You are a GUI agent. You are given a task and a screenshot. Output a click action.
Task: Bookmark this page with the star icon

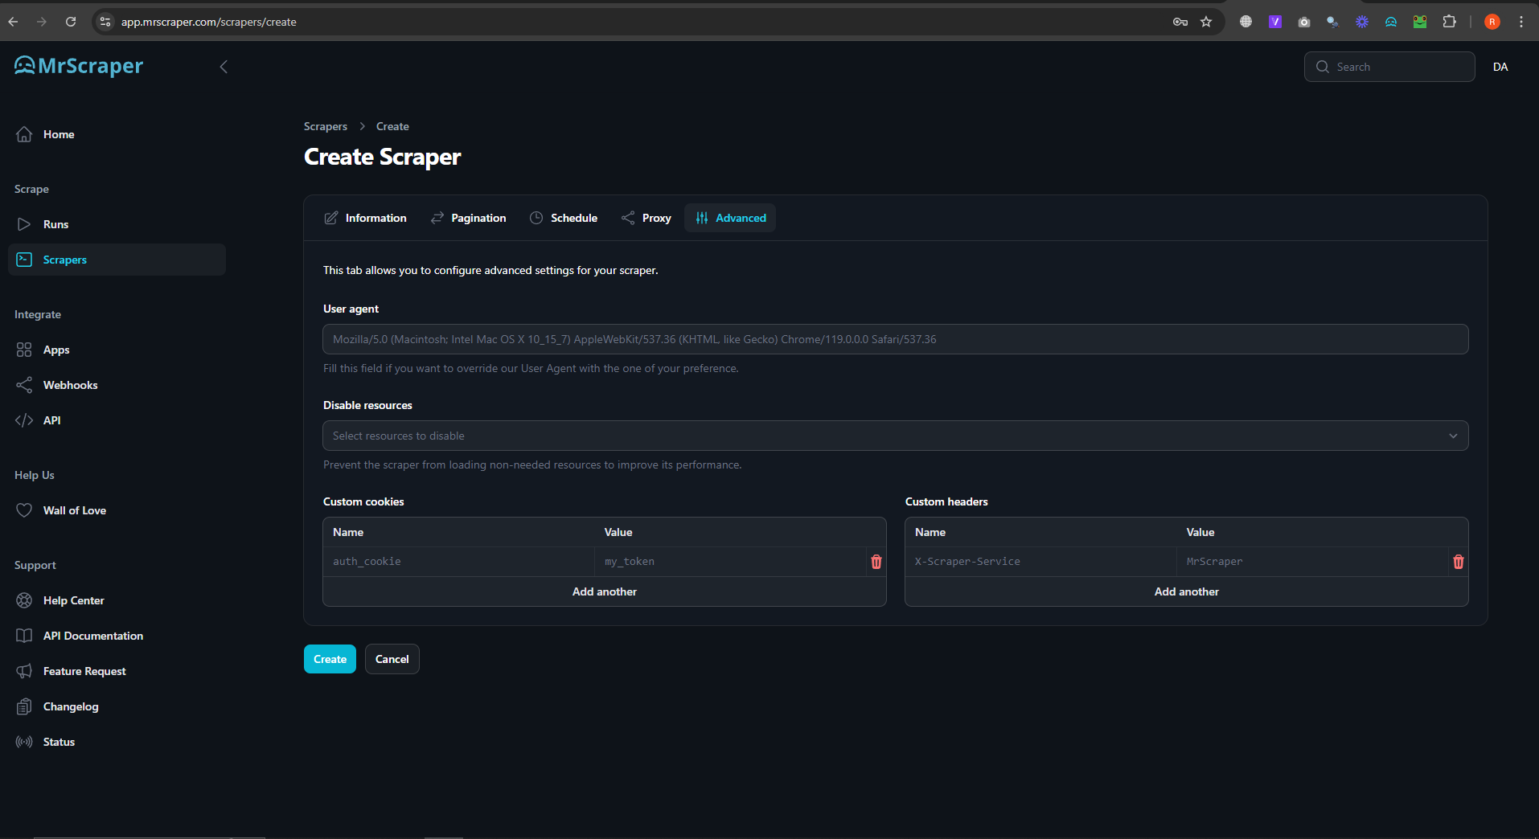click(x=1206, y=22)
